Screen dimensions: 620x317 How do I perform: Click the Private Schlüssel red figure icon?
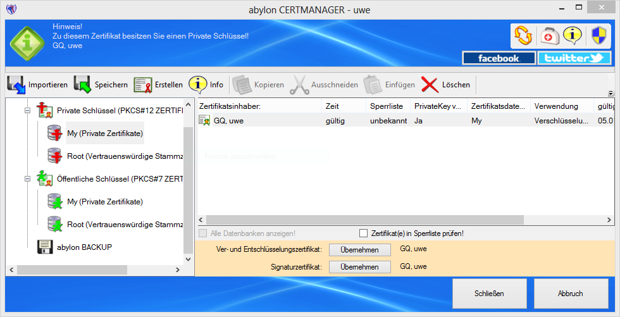tap(45, 110)
